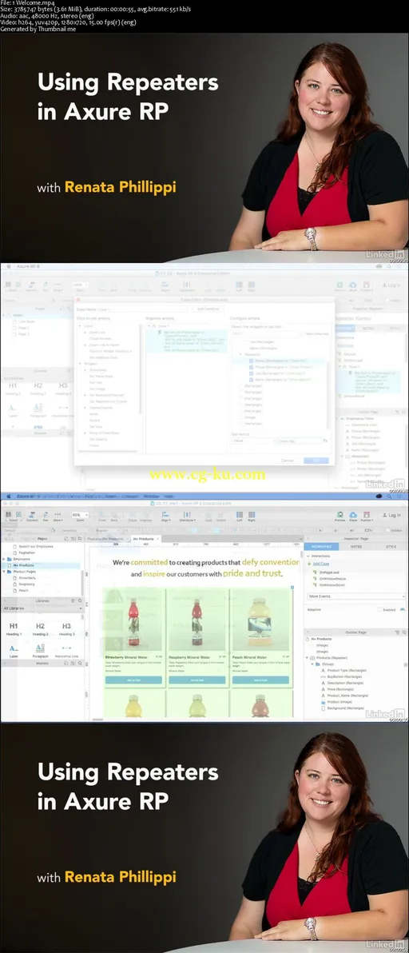Select Search our Employees page in Pages panel
Screen dimensions: 409x953
click(37, 546)
